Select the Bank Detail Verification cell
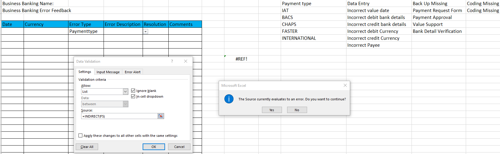The image size is (500, 154). coord(439,31)
